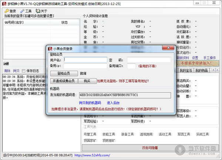Open 顶跨服矿 in the tool list
Viewport: 222px width, 160px height.
pyautogui.click(x=109, y=140)
